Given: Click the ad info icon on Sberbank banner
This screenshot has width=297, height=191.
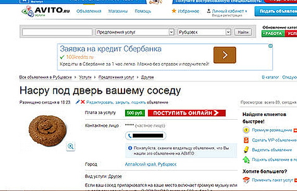Looking at the screenshot, I should [270, 46].
